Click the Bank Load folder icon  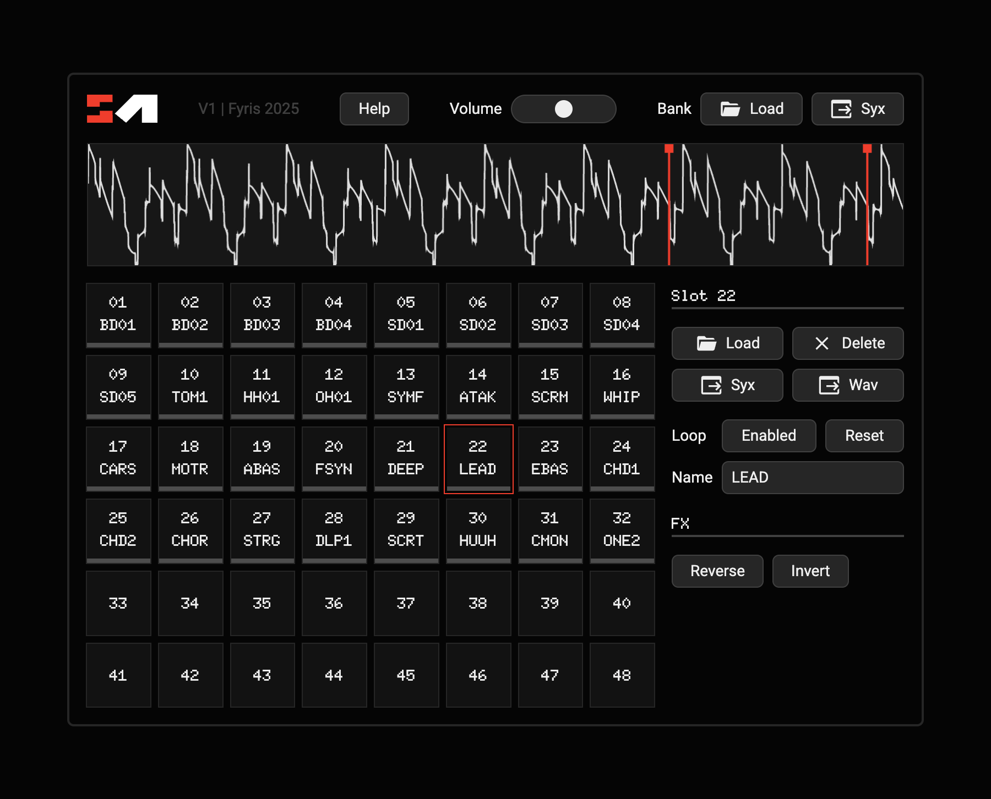coord(730,109)
